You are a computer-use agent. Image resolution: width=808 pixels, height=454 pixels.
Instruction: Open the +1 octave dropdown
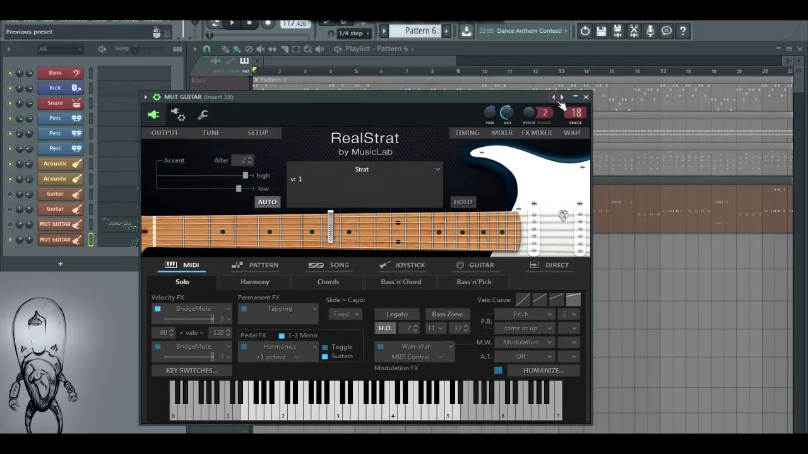pos(278,357)
